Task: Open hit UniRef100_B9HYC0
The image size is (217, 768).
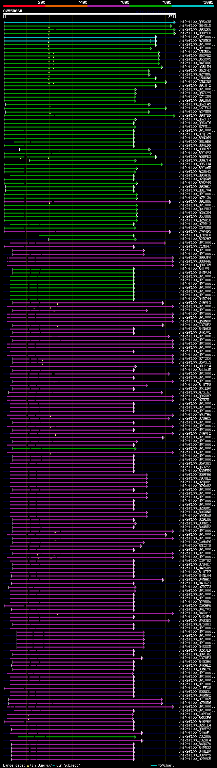Action: 195,33
